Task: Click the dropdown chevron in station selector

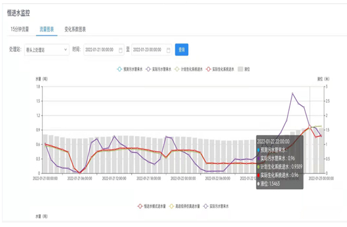Action: click(66, 50)
